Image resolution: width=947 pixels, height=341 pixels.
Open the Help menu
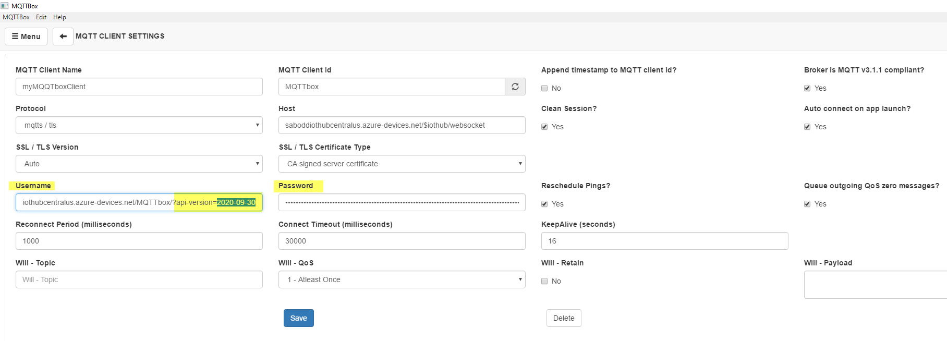point(59,17)
